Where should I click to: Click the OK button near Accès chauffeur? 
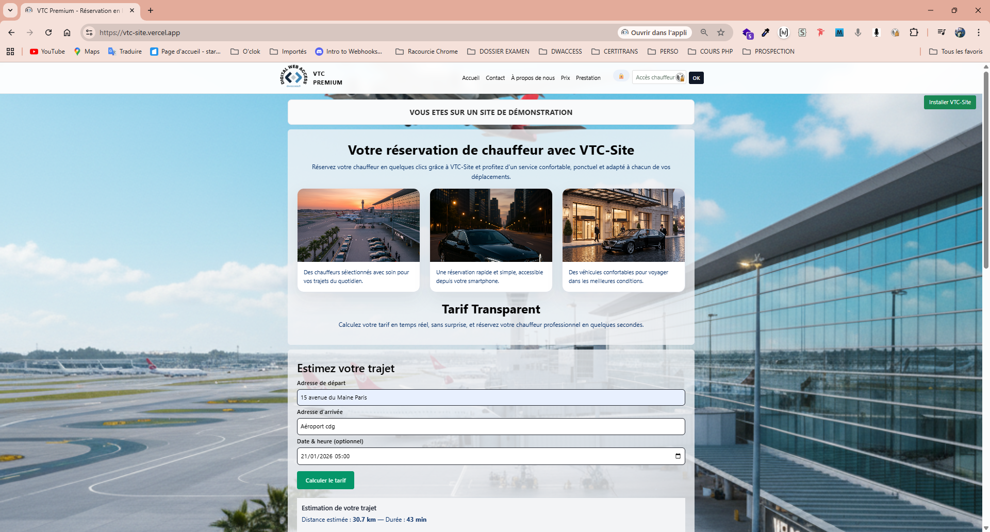coord(696,78)
